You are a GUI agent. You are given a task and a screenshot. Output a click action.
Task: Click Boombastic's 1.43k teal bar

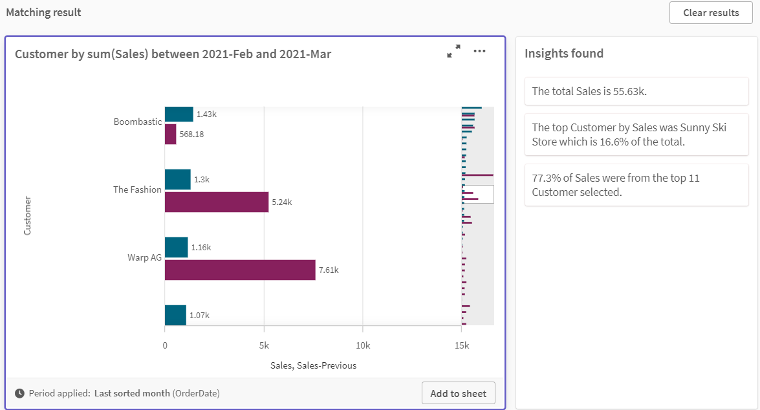click(x=179, y=114)
